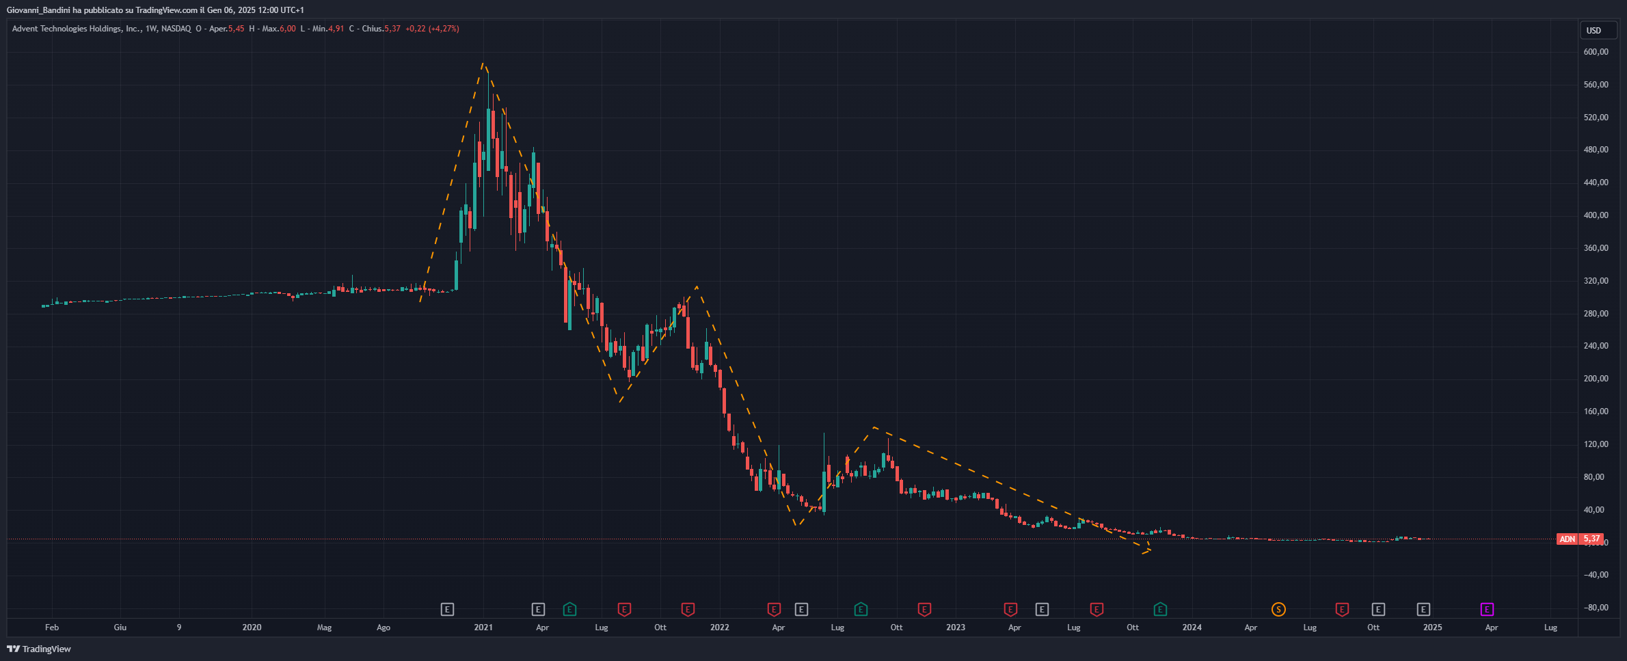Open the green earnings marker after Ott 2023
This screenshot has width=1627, height=661.
pyautogui.click(x=1160, y=609)
